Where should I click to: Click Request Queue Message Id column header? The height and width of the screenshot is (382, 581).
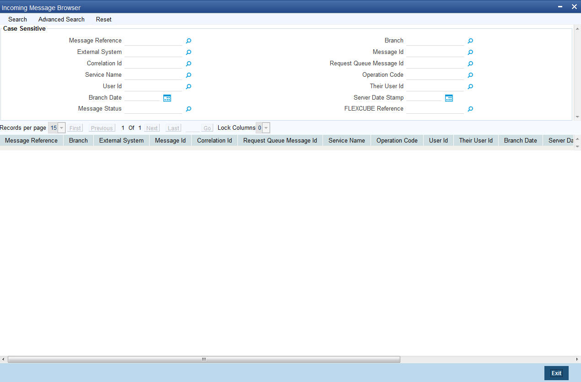click(x=280, y=141)
